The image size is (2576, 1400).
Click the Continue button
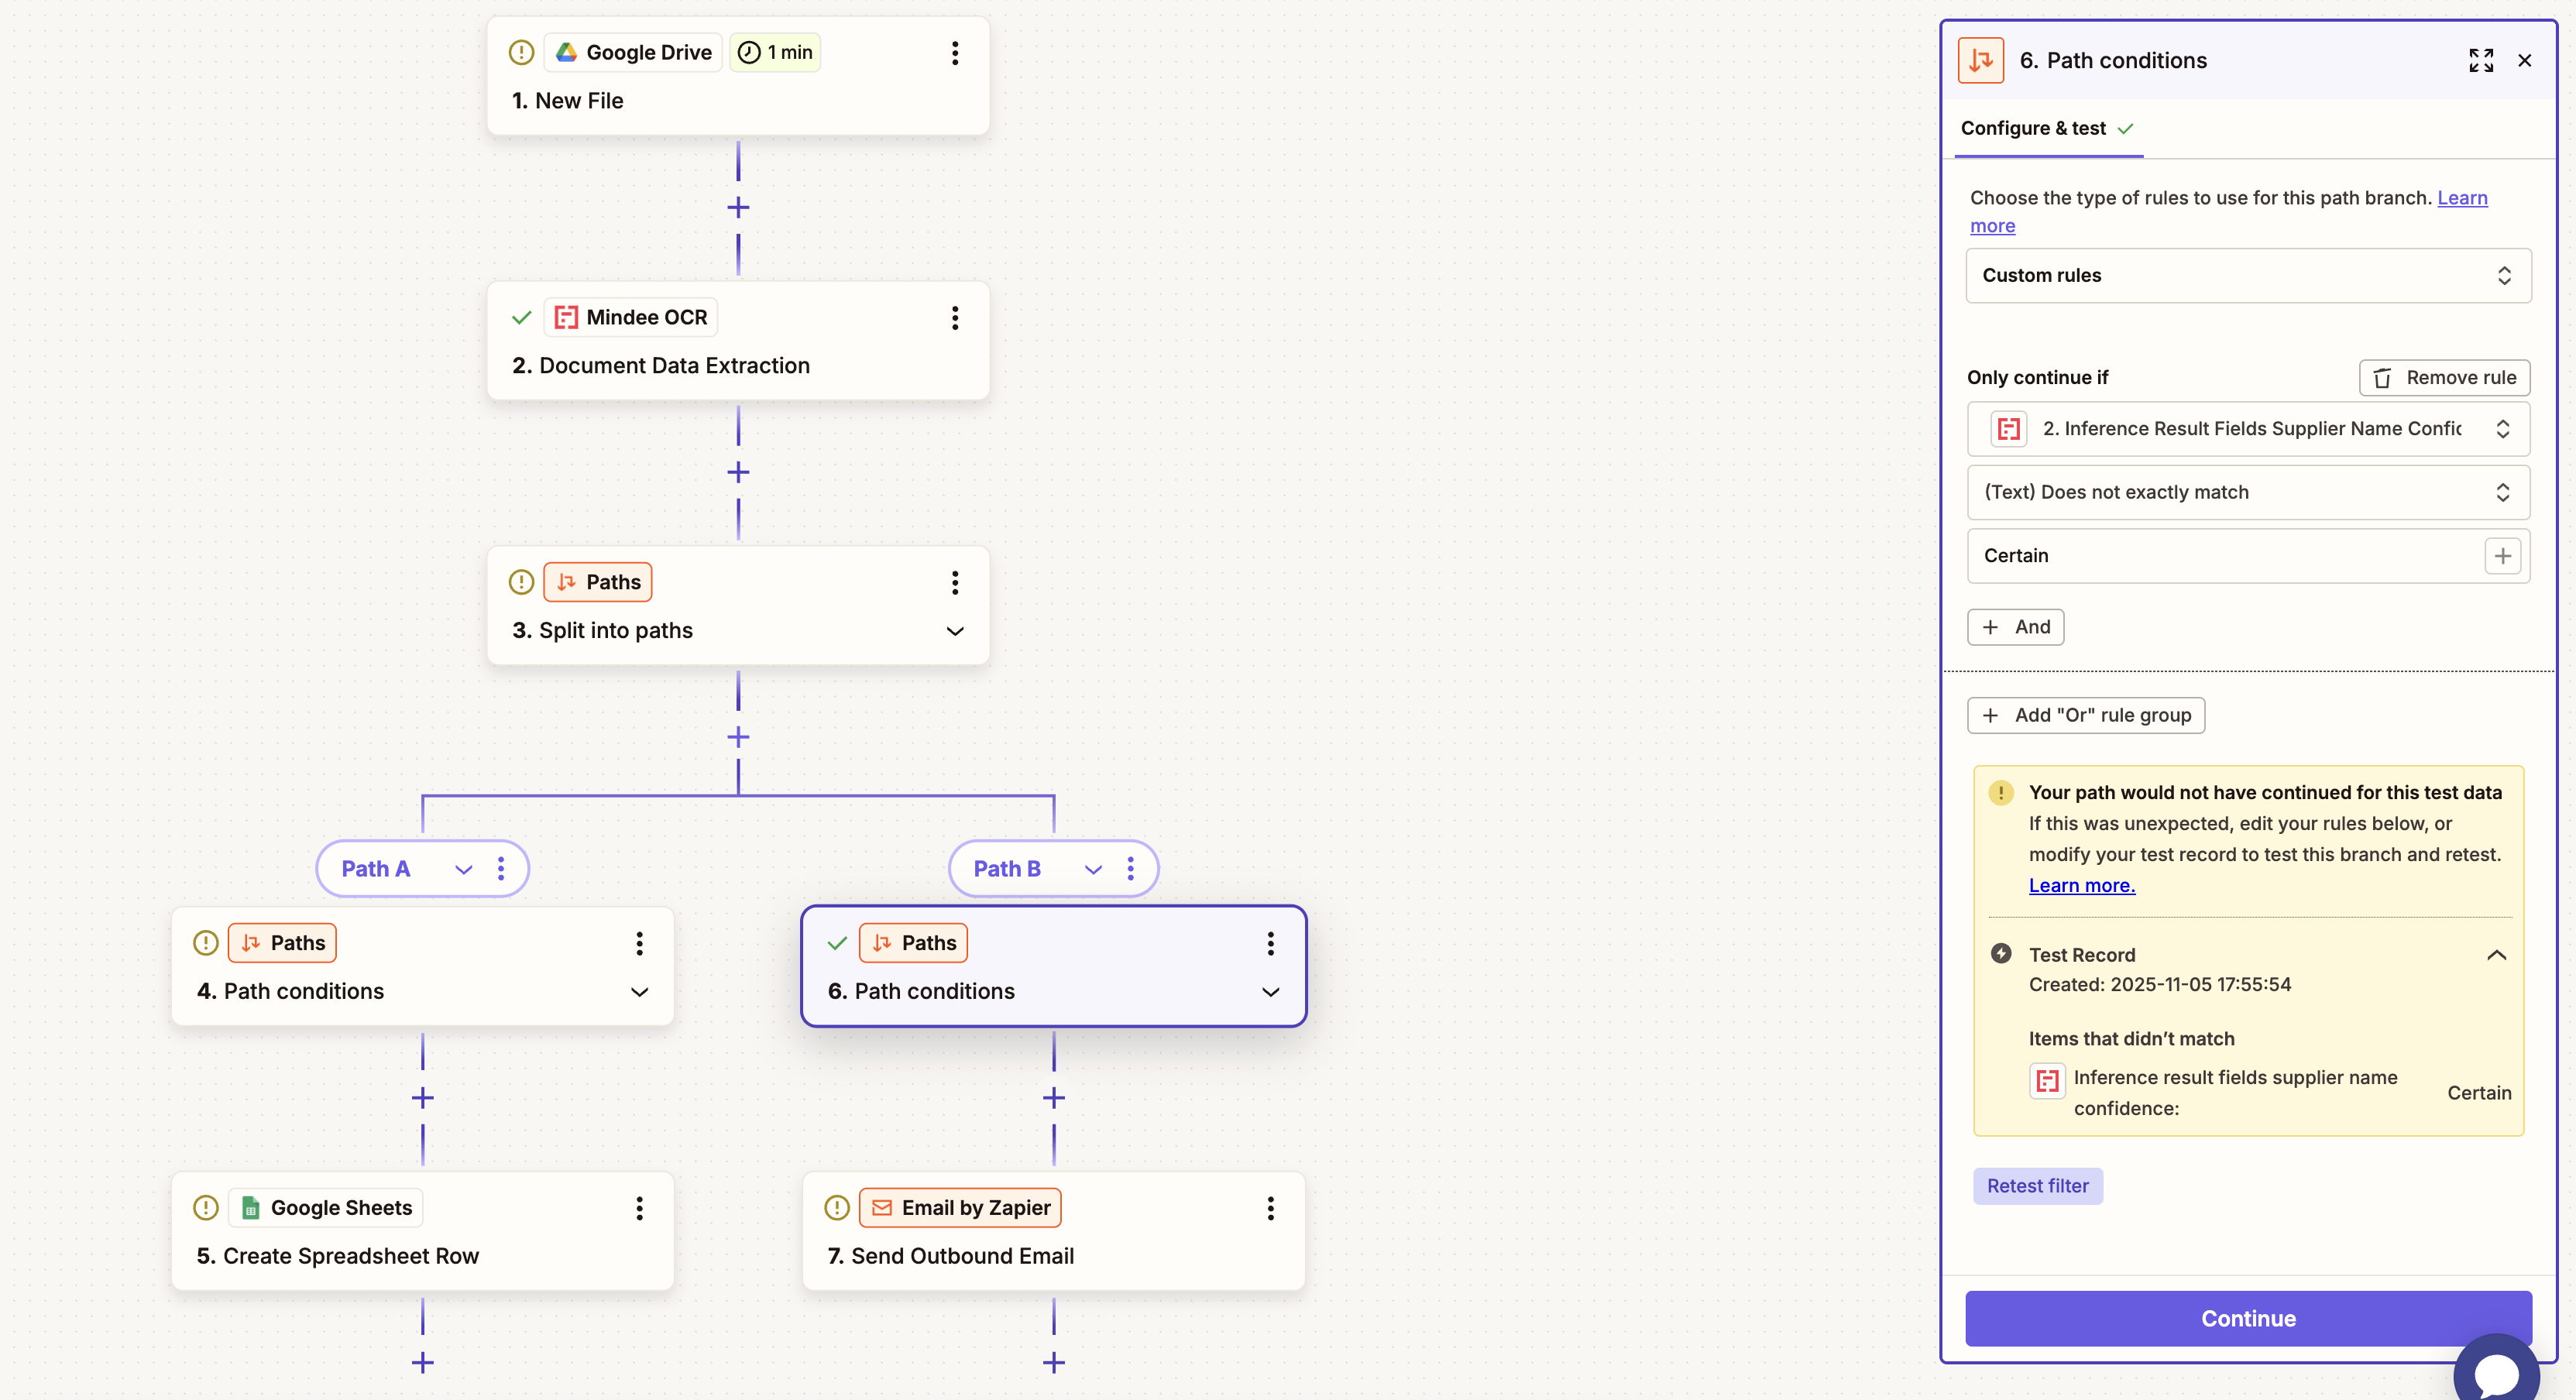click(2247, 1318)
